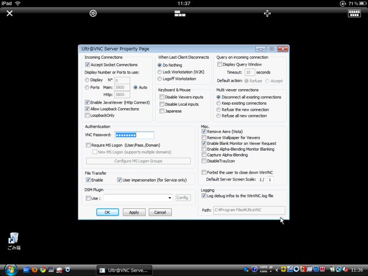Check DisableTrayIcon checkbox

point(204,161)
